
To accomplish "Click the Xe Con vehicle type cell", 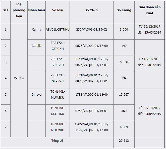I will [x=19, y=78].
